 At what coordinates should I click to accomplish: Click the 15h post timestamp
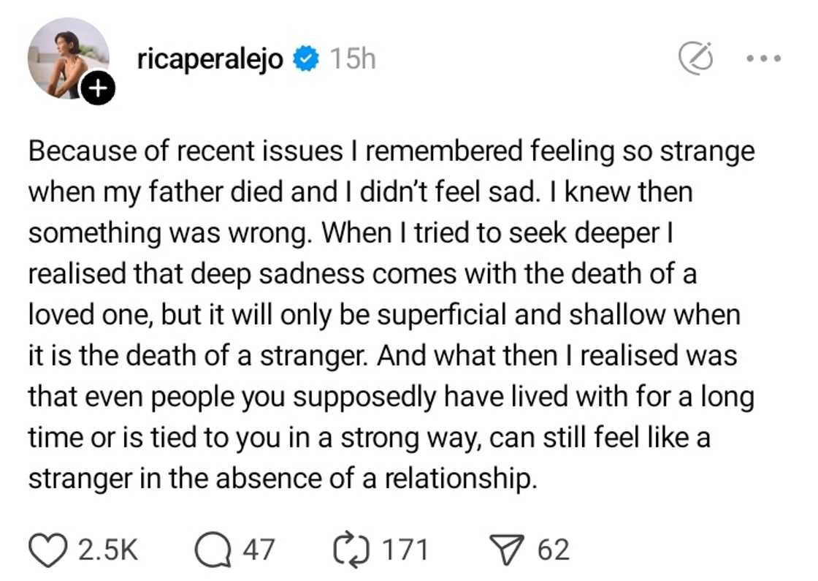pos(352,59)
